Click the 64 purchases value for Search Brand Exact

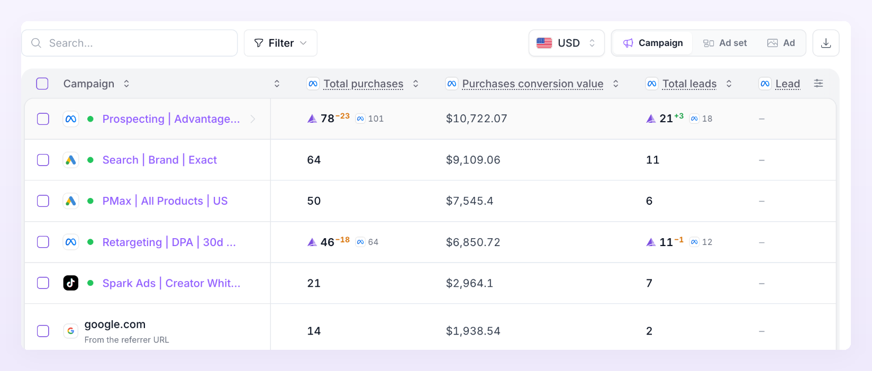314,160
